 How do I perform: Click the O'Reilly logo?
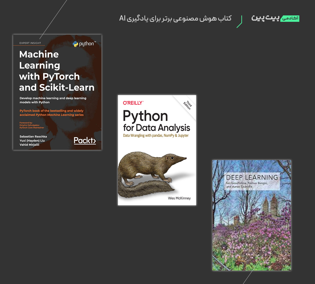(x=132, y=103)
